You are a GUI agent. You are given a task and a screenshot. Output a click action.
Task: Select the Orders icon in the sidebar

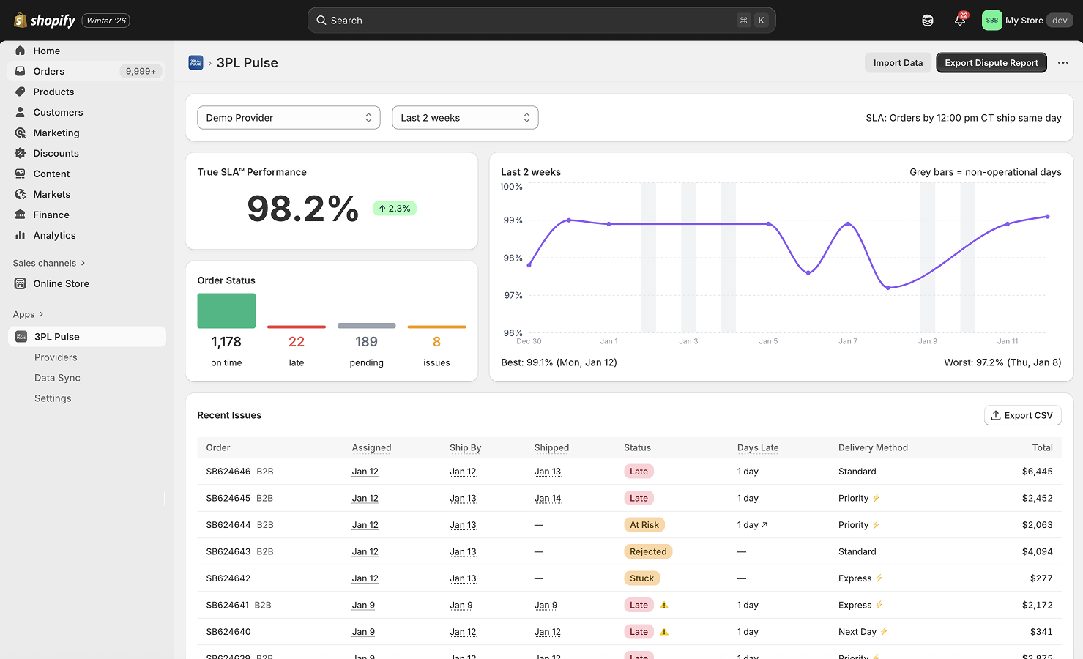(x=21, y=71)
